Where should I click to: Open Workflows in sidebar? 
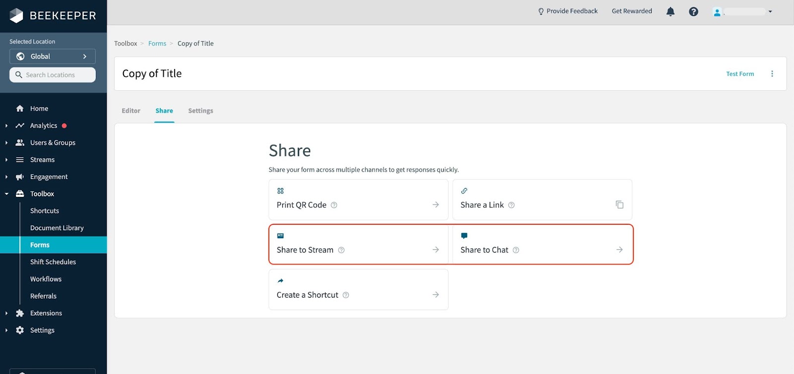(x=46, y=279)
